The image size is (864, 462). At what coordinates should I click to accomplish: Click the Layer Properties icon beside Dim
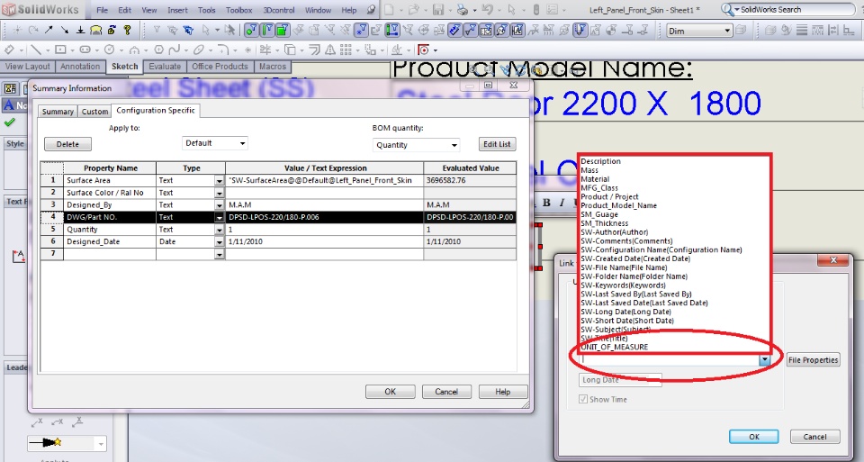tap(741, 31)
